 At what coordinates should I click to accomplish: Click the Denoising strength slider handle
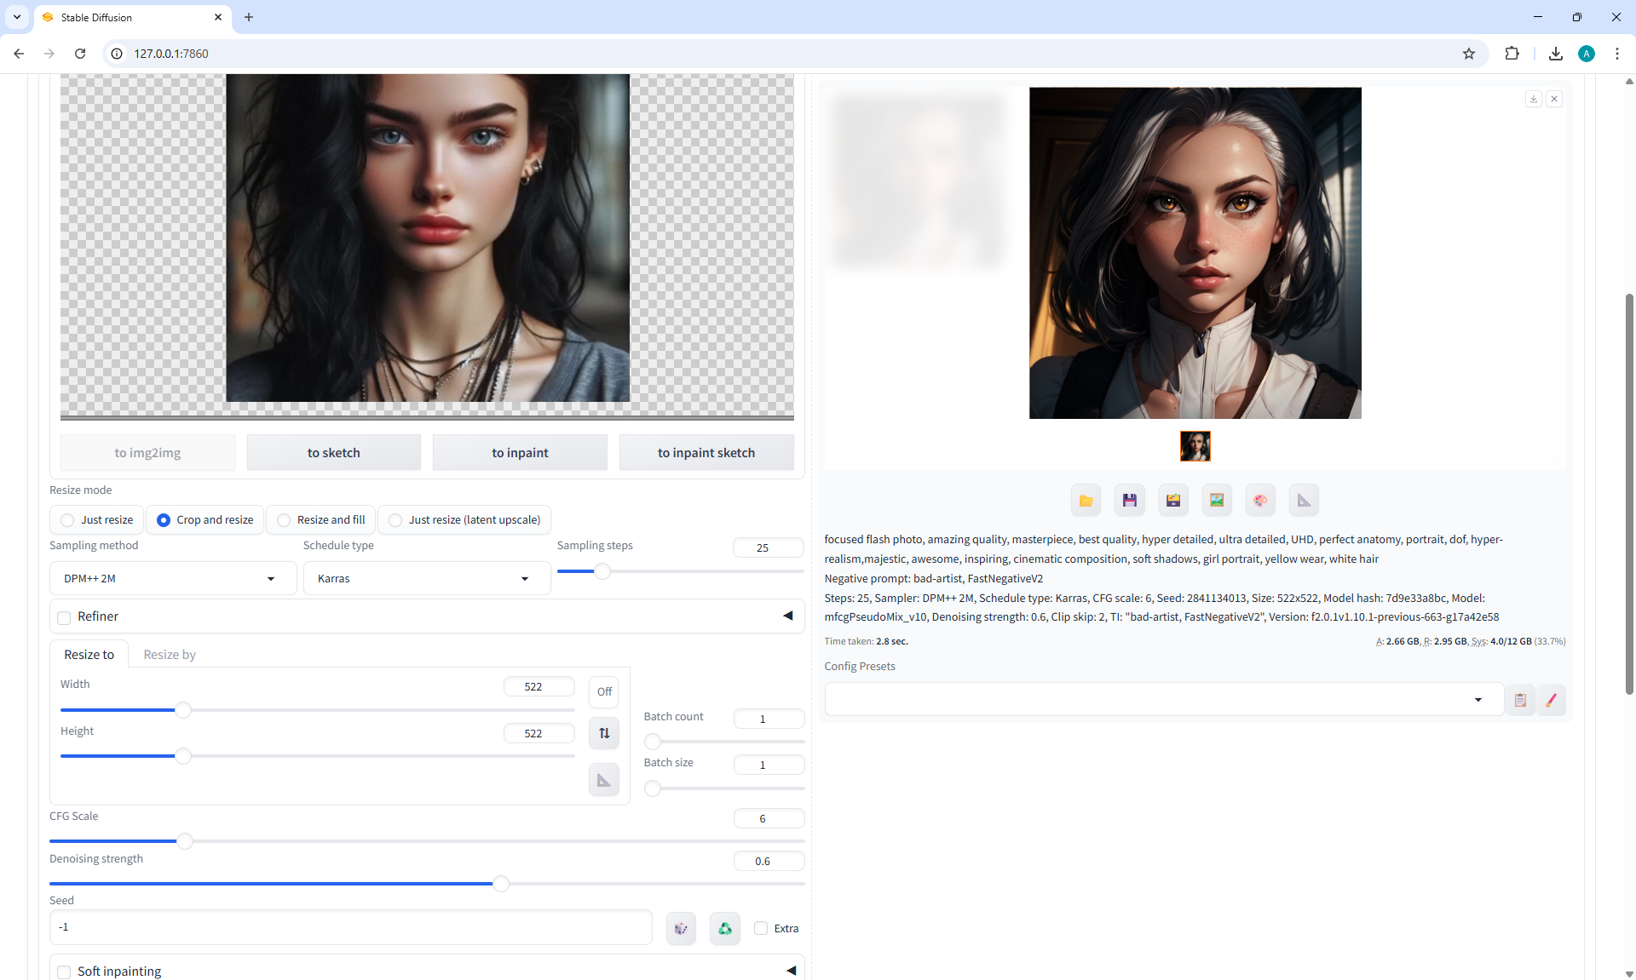[501, 884]
